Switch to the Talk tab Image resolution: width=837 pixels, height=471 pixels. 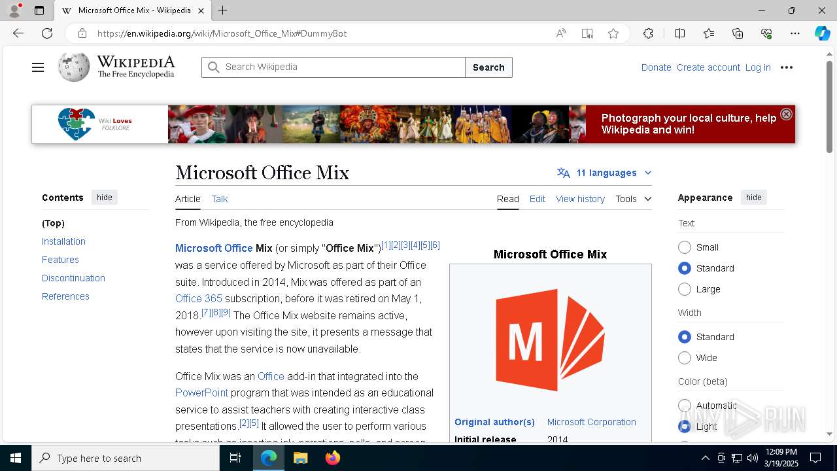pos(220,199)
